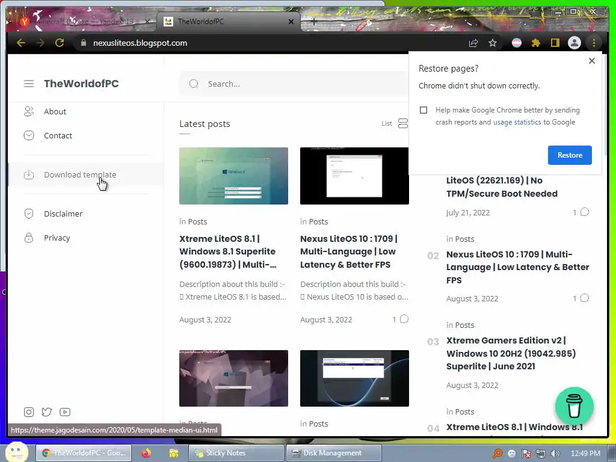Enable sending crash reports checkbox

[x=423, y=110]
